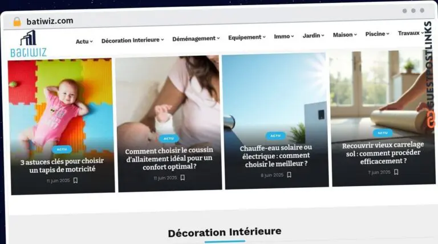
Task: Expand the Equipement chevron
Action: (264, 37)
